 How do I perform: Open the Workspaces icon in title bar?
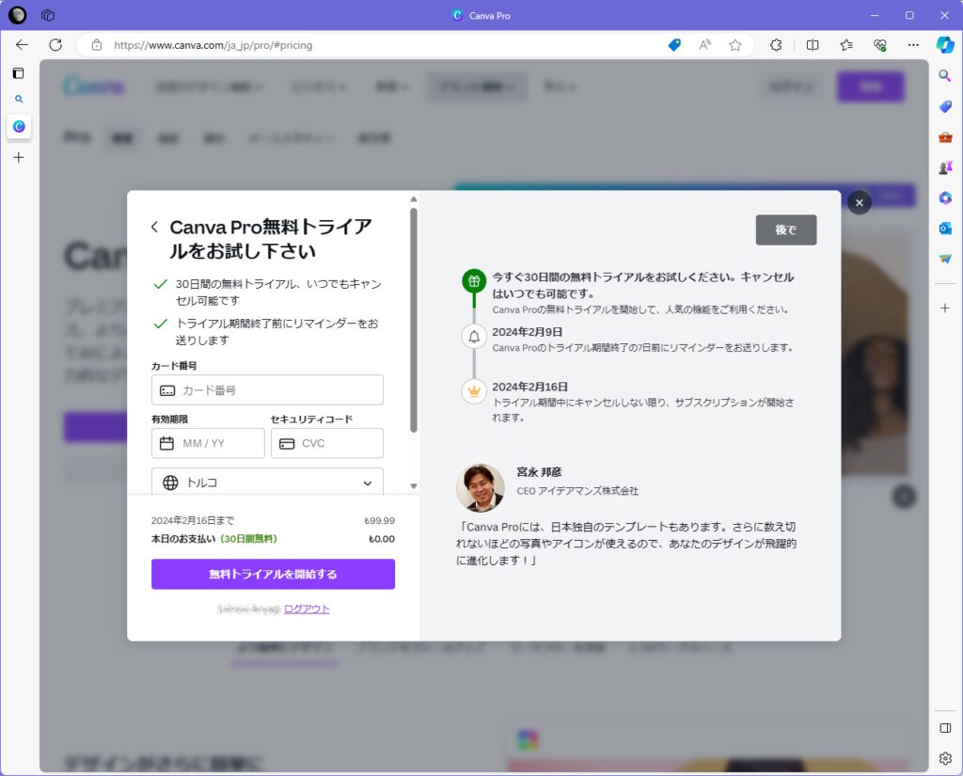click(x=48, y=15)
